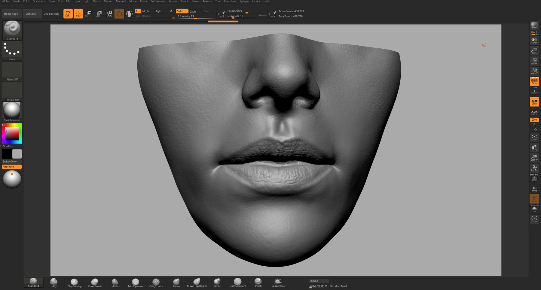Select the DamStandard brush
541x290 pixels.
(238, 282)
